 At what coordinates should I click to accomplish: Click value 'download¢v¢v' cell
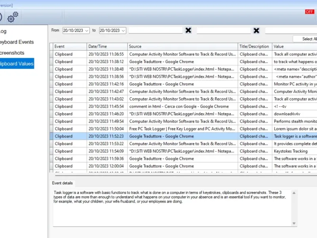click(x=294, y=114)
